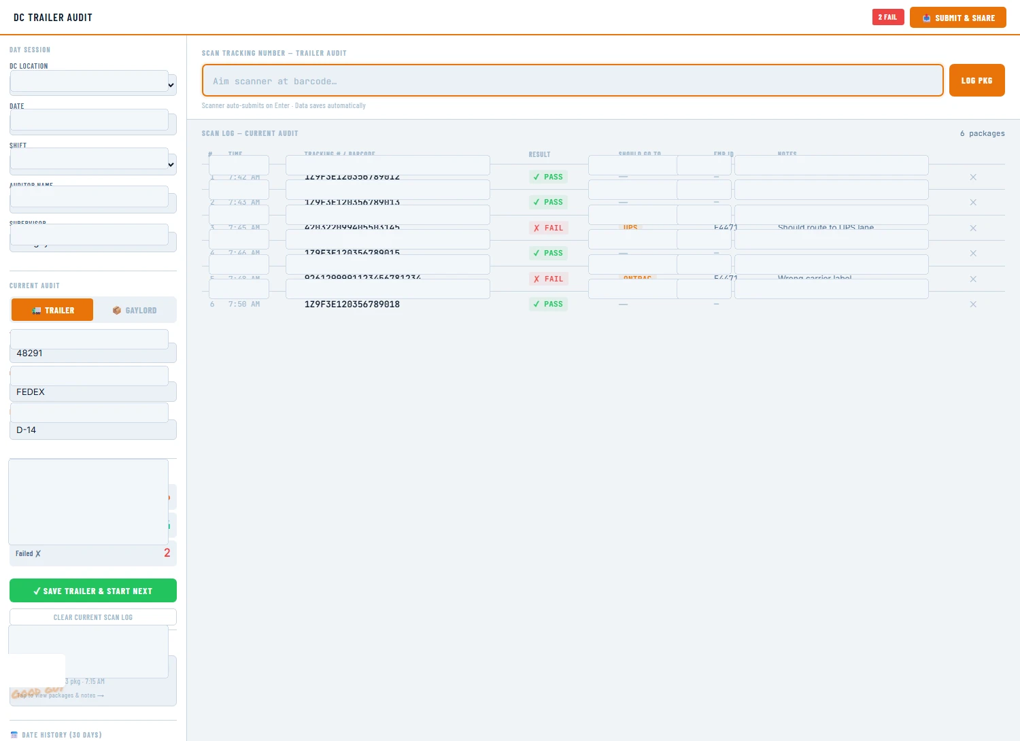The image size is (1020, 741).
Task: Remove the 7:42 AM scan entry
Action: (x=973, y=177)
